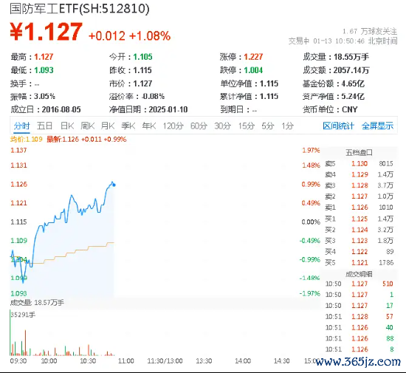Viewport: 406px width, 373px height.
Task: Click the current price ¥1.127
Action: [x=47, y=32]
